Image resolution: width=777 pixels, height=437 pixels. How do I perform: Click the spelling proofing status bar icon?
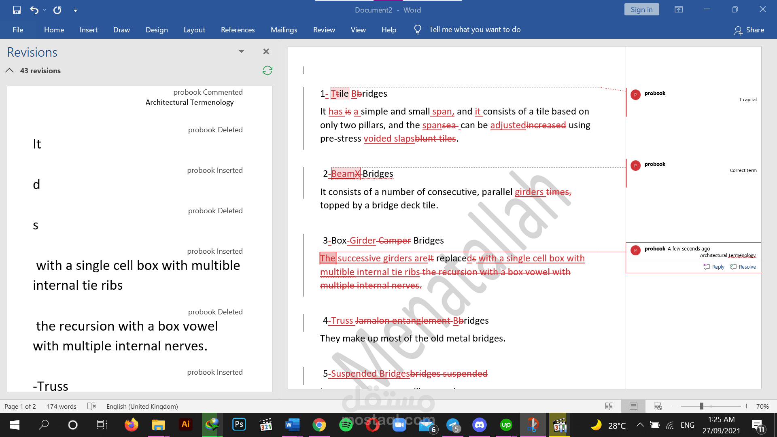click(92, 406)
